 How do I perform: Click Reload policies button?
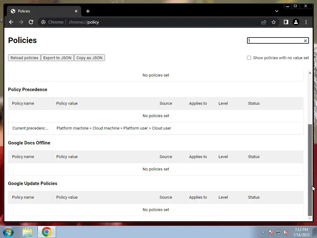[24, 58]
